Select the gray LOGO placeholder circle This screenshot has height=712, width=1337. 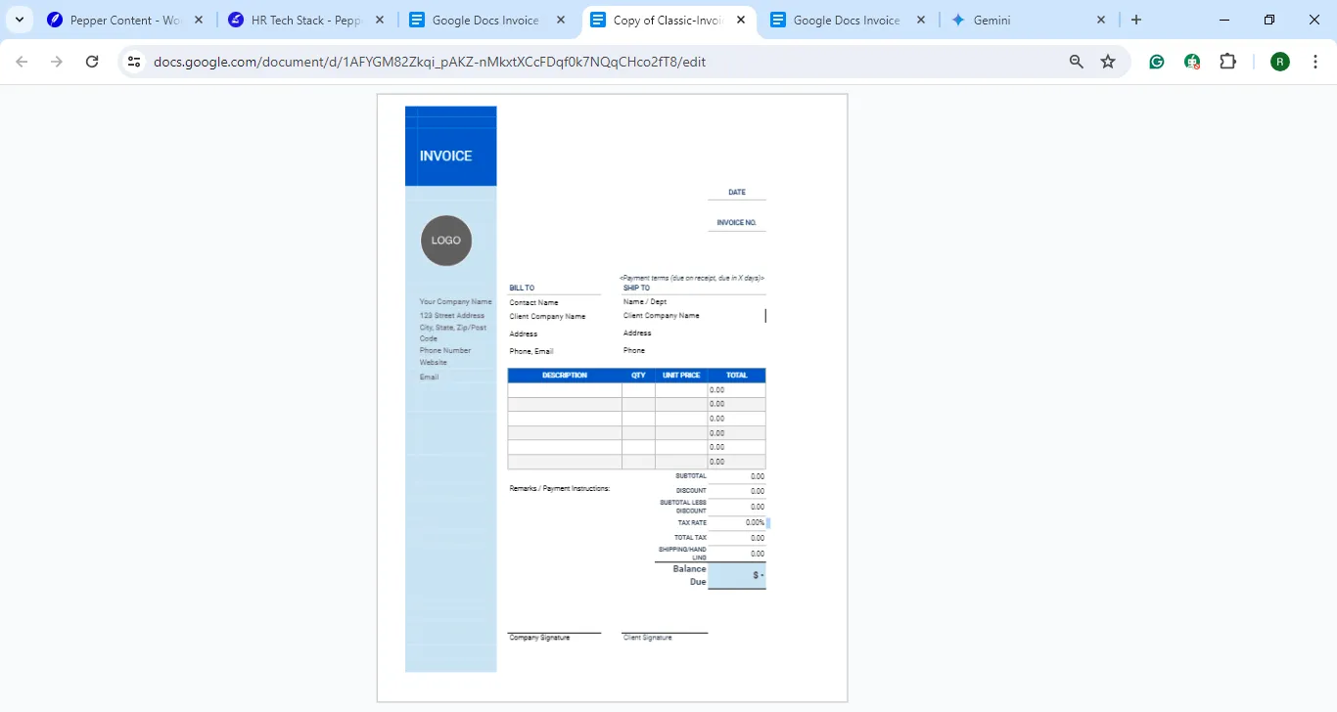(x=446, y=241)
